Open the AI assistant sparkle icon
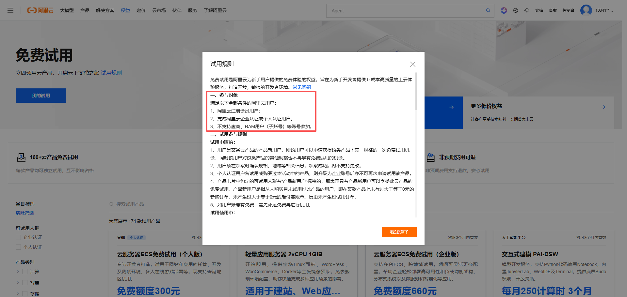 504,10
